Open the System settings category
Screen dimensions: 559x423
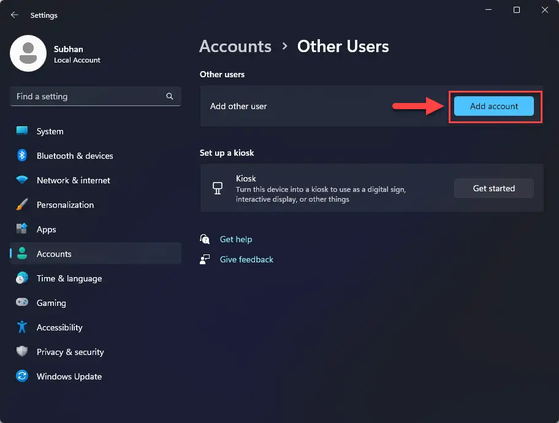pos(96,131)
